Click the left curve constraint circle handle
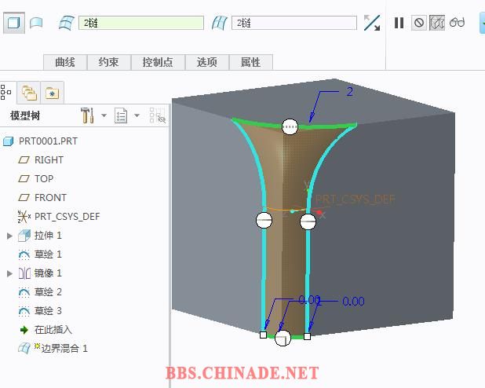485x388 pixels. [264, 220]
